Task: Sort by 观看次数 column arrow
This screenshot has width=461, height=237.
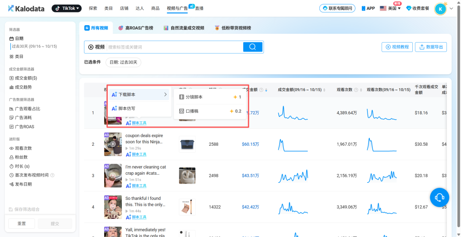Action: pyautogui.click(x=361, y=90)
